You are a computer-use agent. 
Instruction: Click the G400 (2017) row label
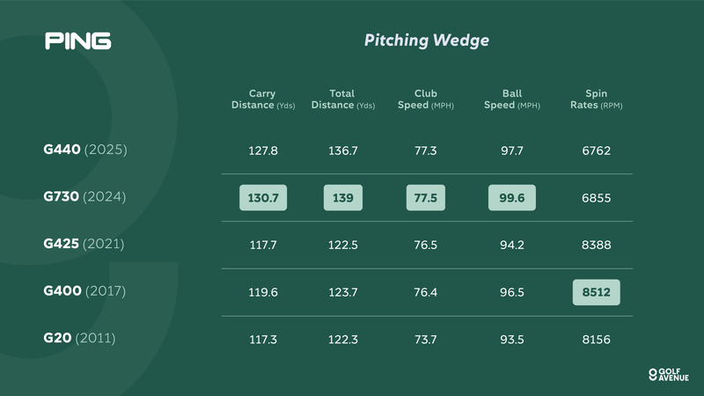click(85, 291)
